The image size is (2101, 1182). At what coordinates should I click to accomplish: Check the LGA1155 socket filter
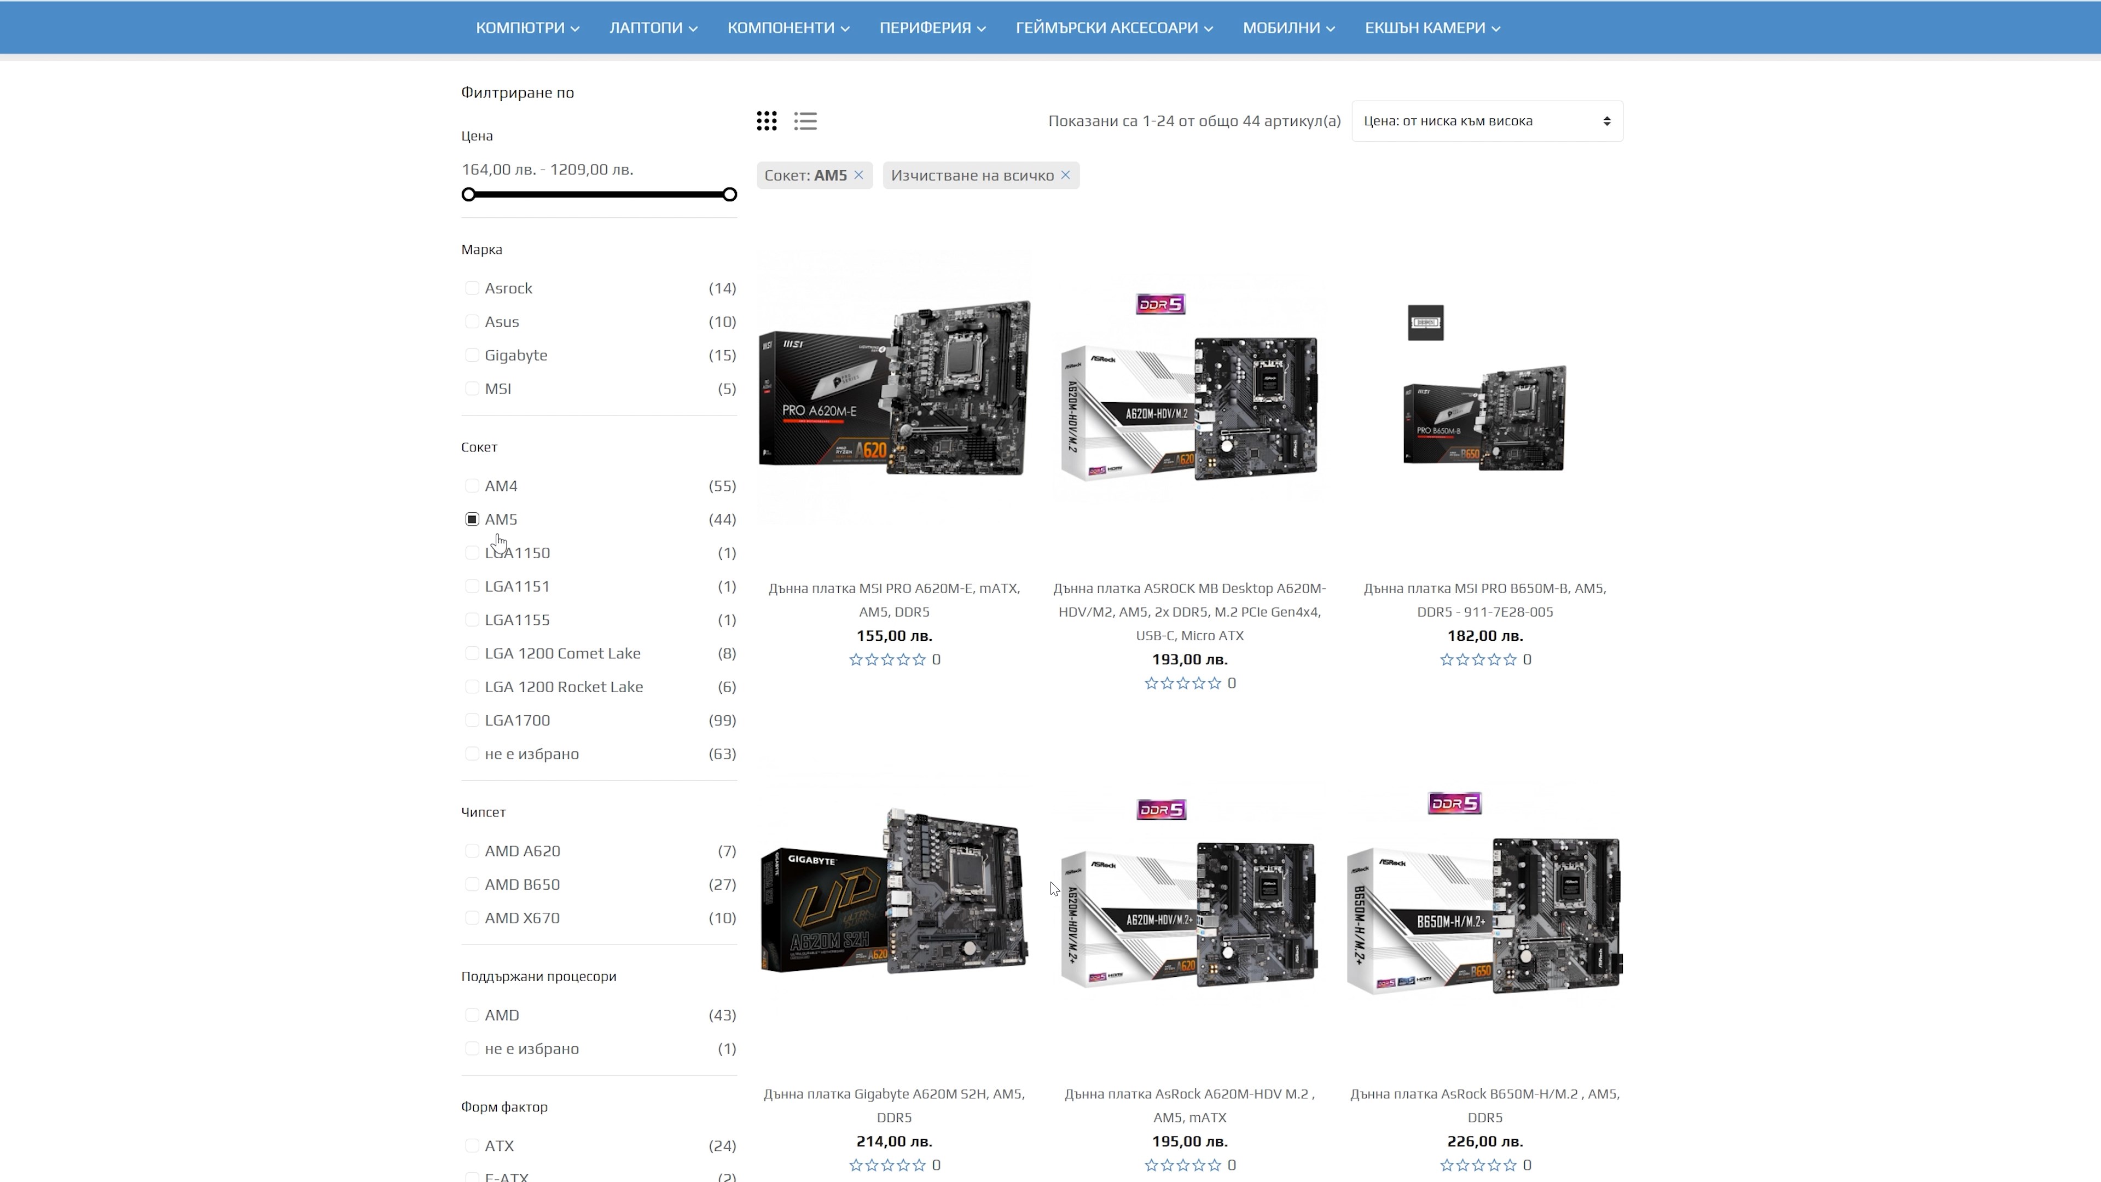(472, 619)
